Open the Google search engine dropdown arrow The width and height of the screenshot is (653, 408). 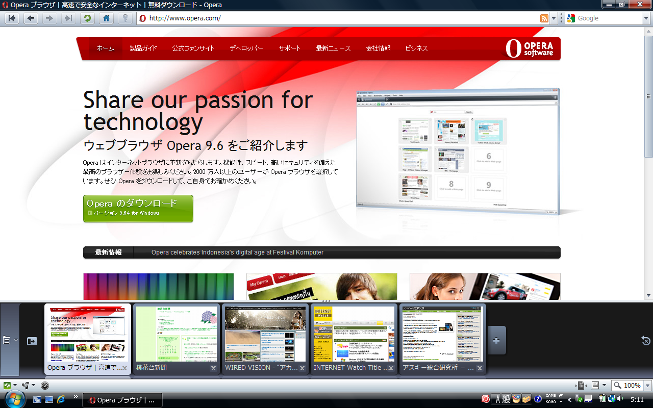pos(645,18)
